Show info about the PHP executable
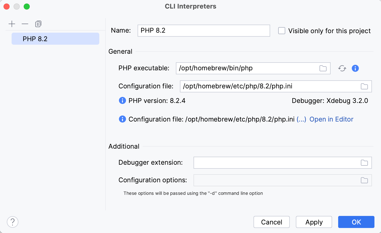Image resolution: width=381 pixels, height=233 pixels. [355, 68]
